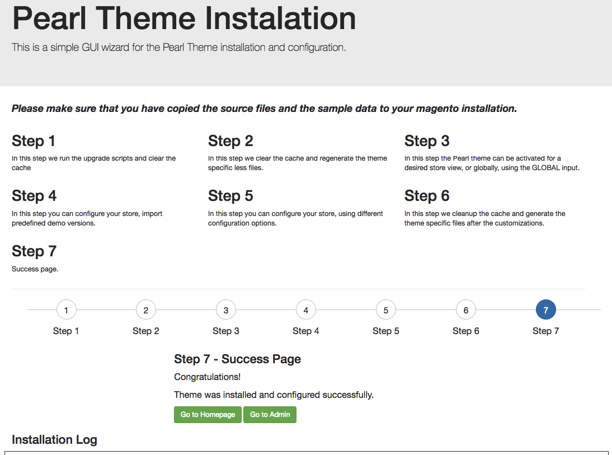Click "Theme was installed and configured successfully."
This screenshot has height=455, width=612.
click(x=274, y=395)
